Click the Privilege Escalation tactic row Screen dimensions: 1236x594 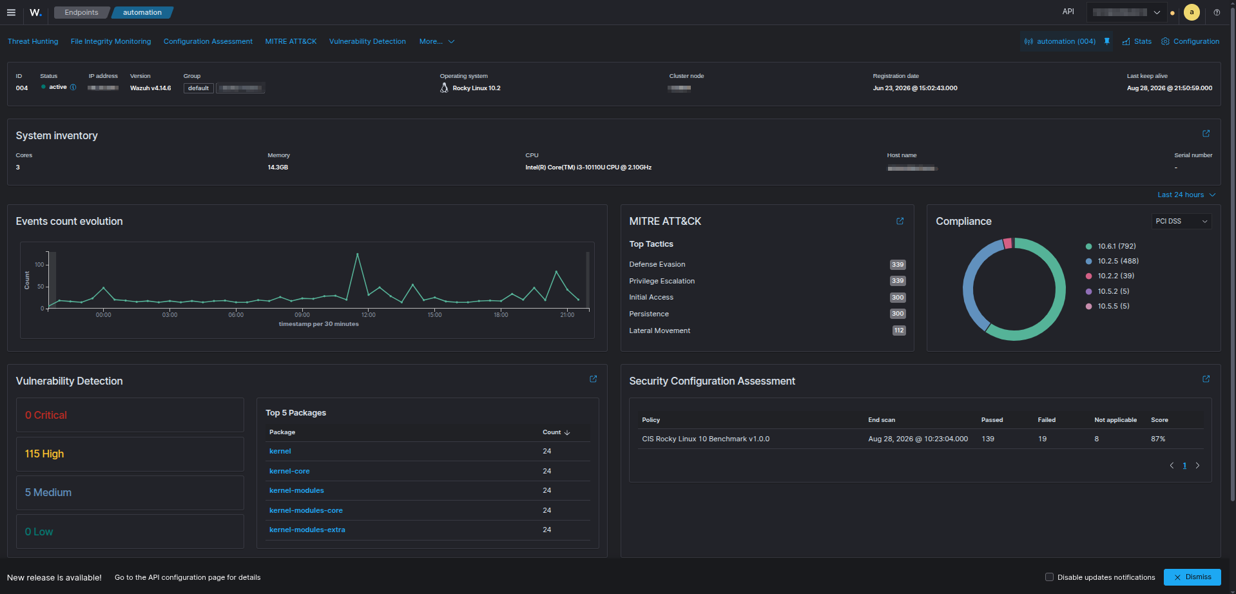[767, 281]
